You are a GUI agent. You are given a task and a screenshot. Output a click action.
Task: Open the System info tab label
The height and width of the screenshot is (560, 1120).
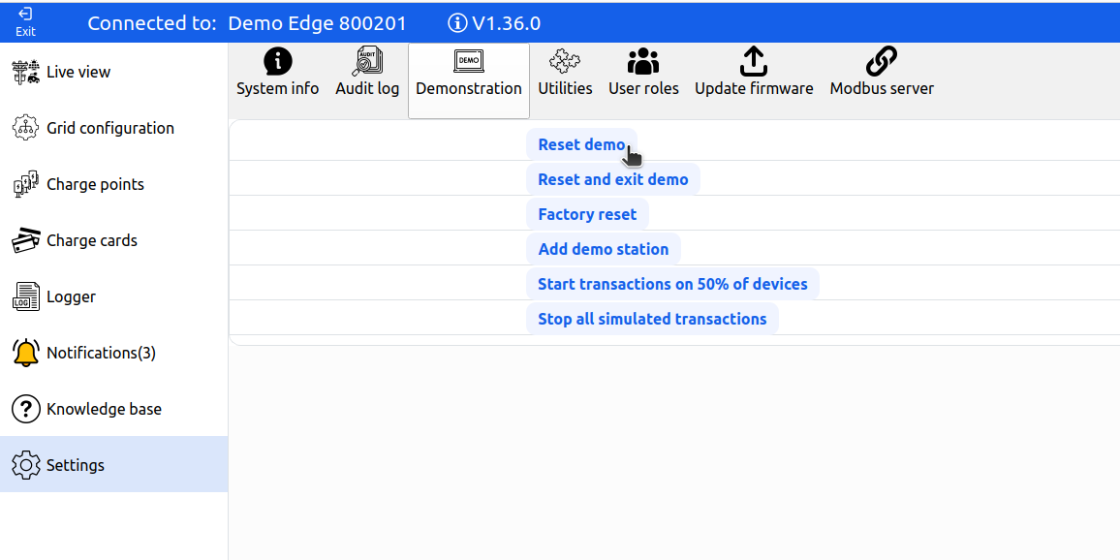pos(278,88)
